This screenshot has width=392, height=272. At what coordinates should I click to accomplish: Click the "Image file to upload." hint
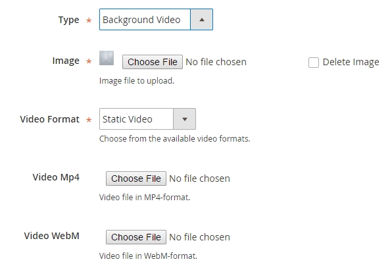click(137, 81)
